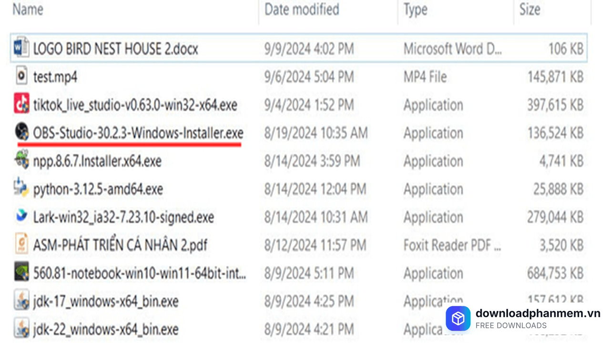Click the Notepad++ installer icon
This screenshot has width=610, height=343.
pos(21,161)
